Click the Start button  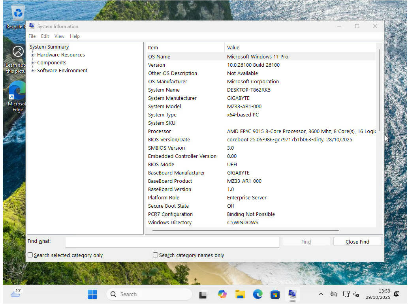[x=92, y=294]
